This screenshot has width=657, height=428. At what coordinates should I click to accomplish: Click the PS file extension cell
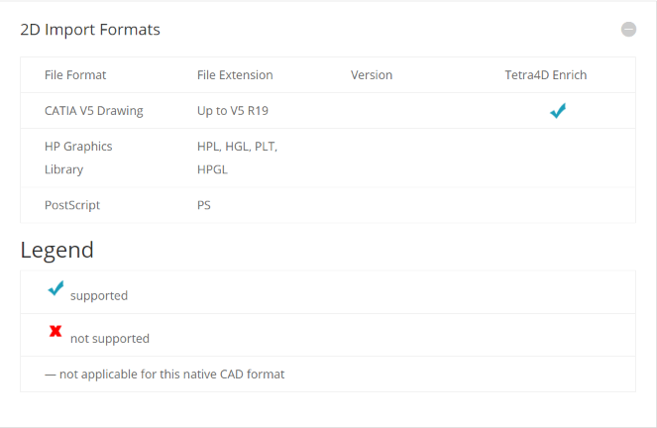(x=204, y=205)
